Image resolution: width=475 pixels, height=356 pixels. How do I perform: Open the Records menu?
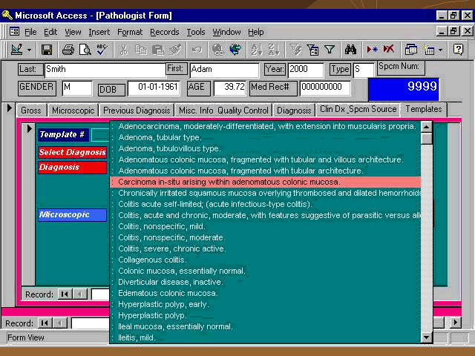[x=164, y=32]
